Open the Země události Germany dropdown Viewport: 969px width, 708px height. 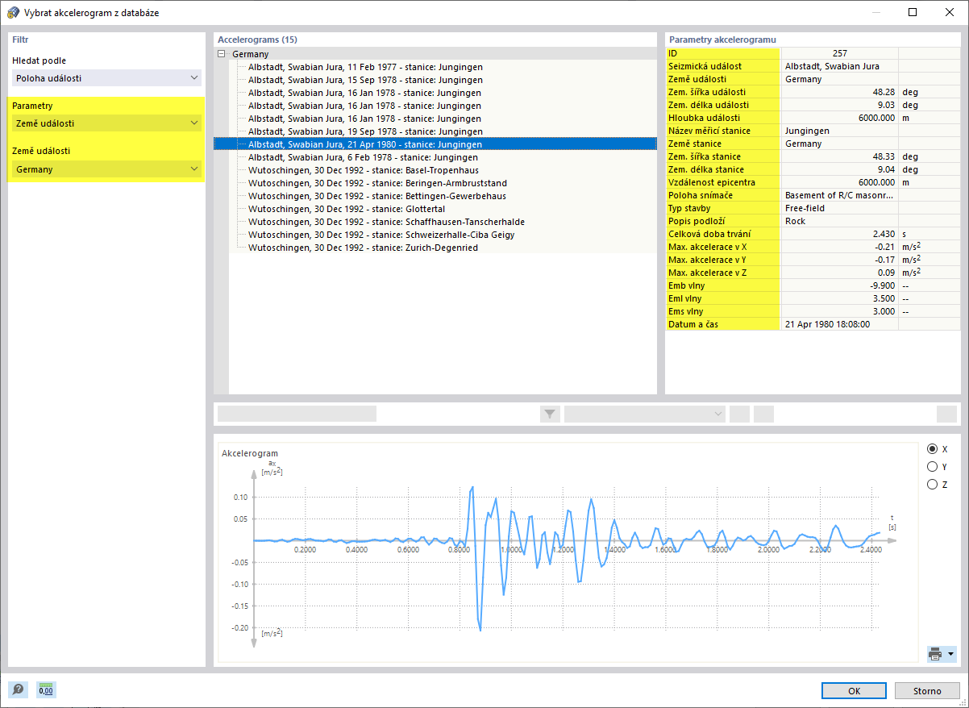pos(106,169)
